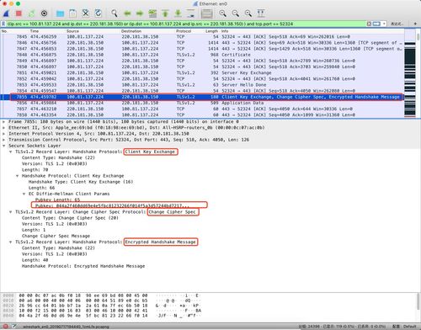This screenshot has width=421, height=330.
Task: Add filter button with plus sign
Action: pos(415,24)
